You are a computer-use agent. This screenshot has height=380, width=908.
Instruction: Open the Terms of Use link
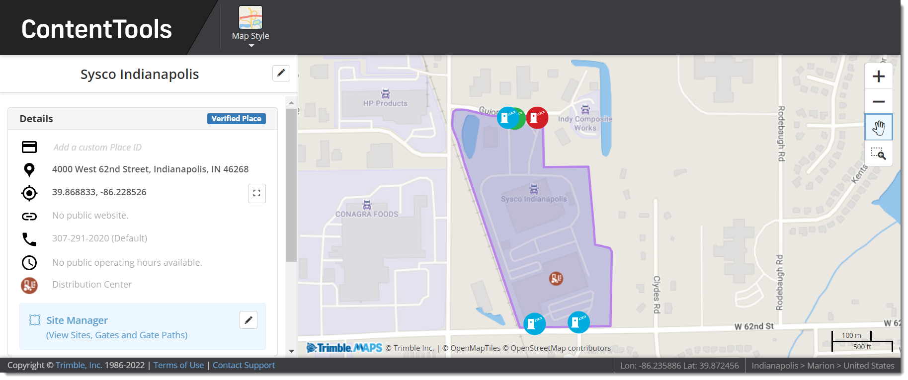pyautogui.click(x=179, y=365)
